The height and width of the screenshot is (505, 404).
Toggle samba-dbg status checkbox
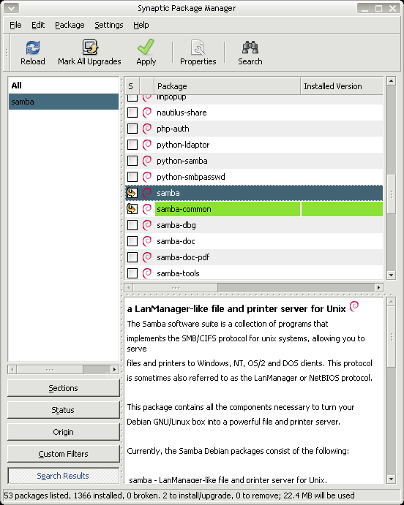pos(132,225)
